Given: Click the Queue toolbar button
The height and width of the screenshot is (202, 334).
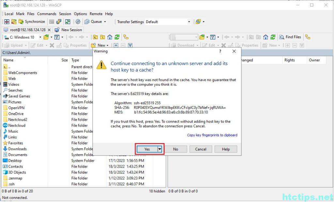Looking at the screenshot, I should point(93,22).
